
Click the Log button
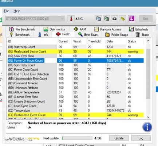pyautogui.click(x=141, y=138)
